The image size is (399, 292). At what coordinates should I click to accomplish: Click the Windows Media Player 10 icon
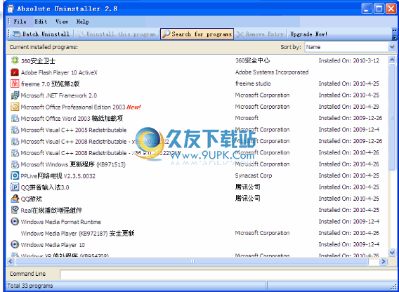point(15,245)
